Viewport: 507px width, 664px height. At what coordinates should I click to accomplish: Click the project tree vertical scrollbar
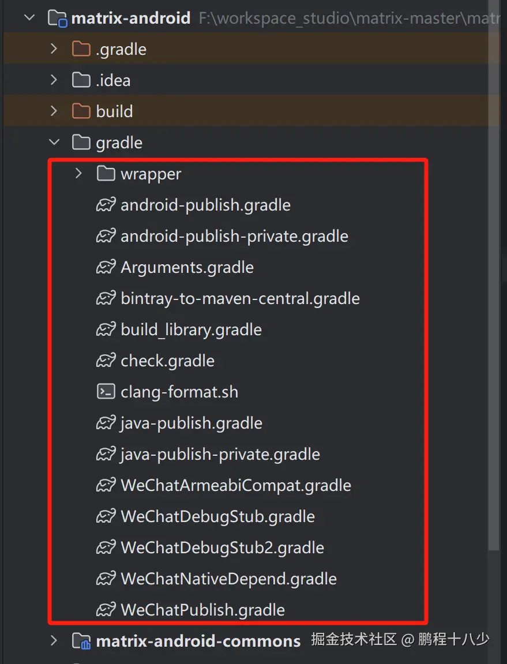[x=494, y=288]
